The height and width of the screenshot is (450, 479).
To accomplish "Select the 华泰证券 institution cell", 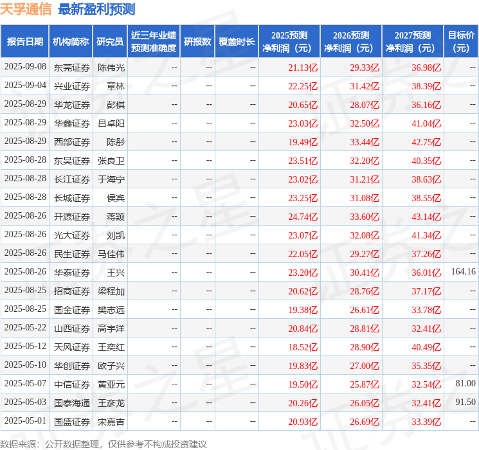I will click(x=72, y=273).
